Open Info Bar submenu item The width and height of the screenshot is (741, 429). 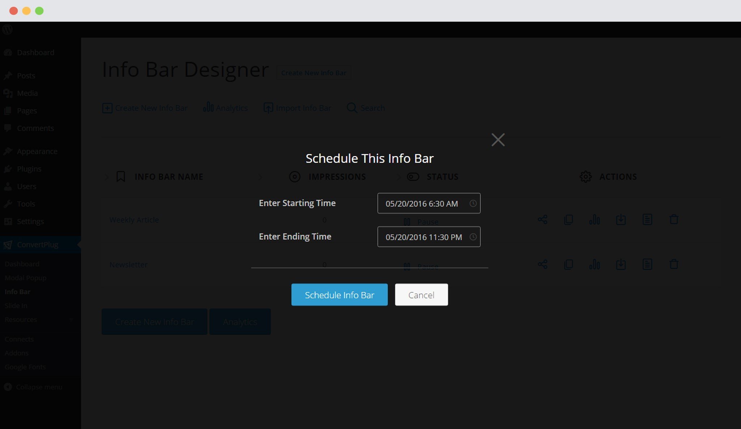click(17, 292)
